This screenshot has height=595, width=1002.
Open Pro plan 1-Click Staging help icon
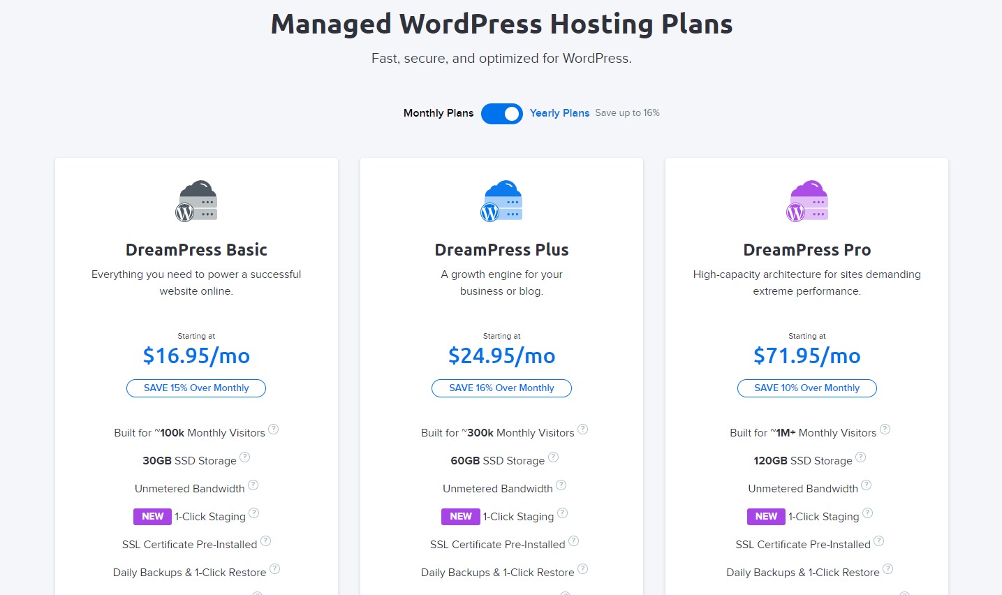coord(868,513)
